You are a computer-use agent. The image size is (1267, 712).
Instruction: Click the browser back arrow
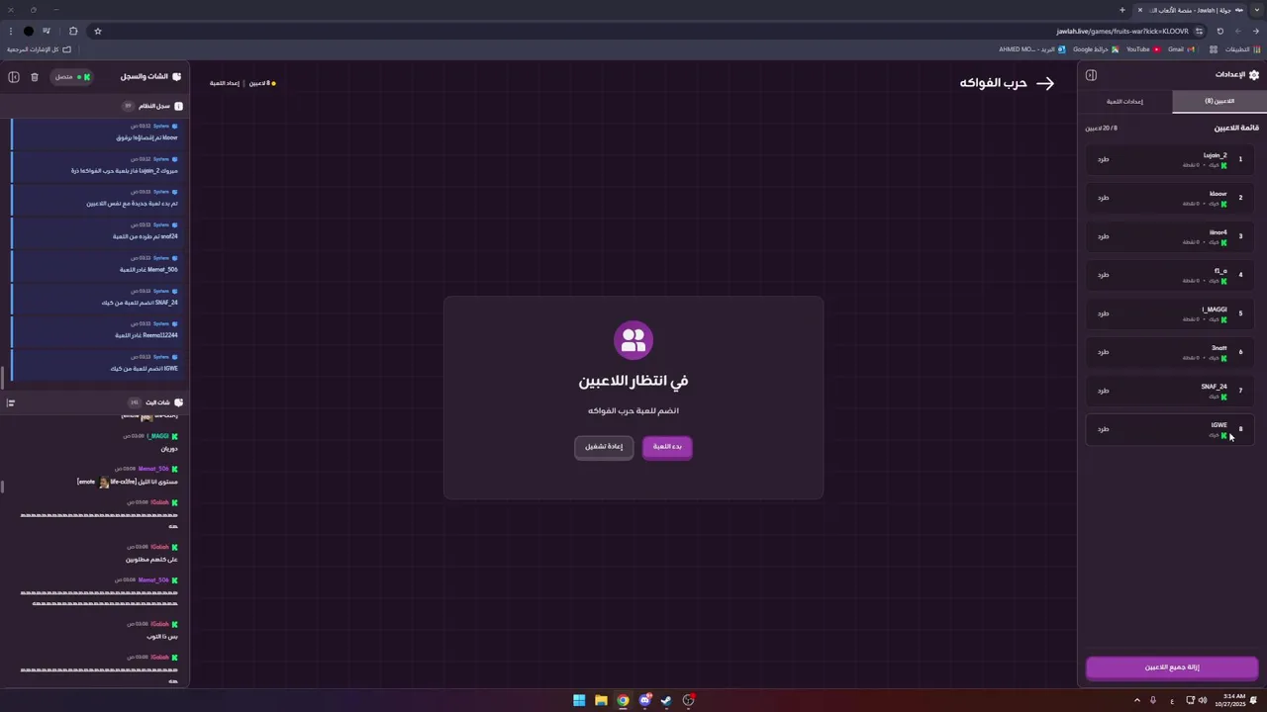[1256, 31]
